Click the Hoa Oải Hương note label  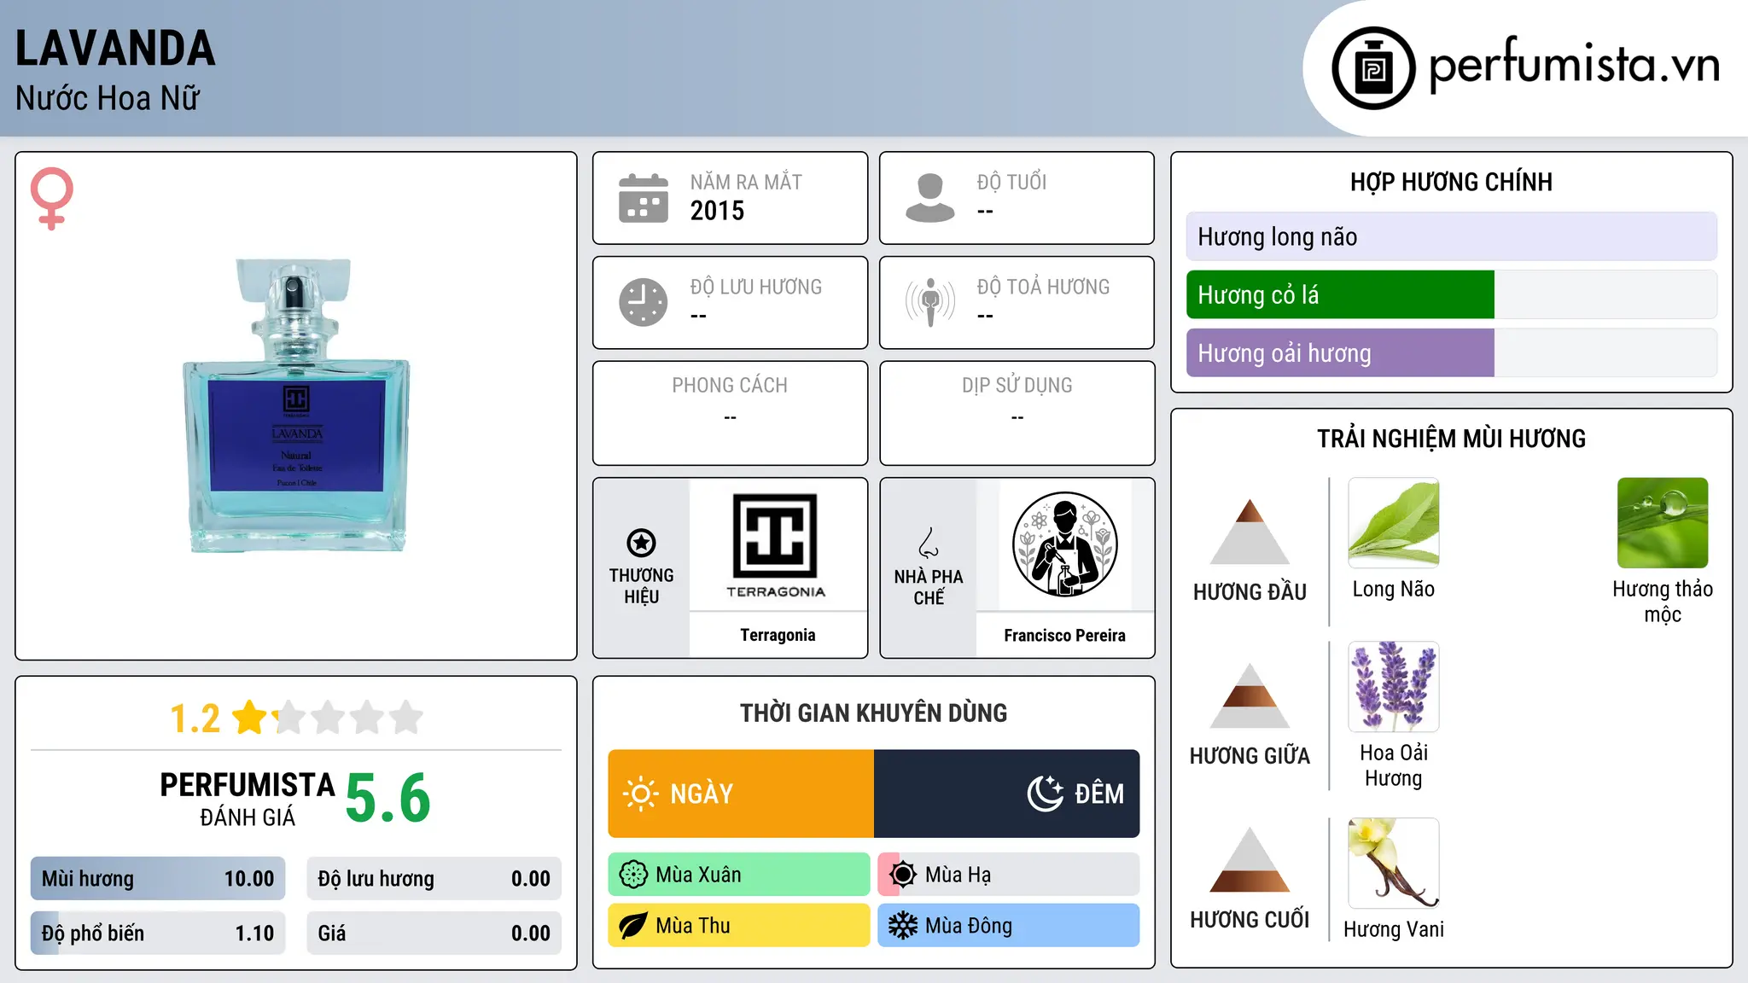click(1393, 765)
